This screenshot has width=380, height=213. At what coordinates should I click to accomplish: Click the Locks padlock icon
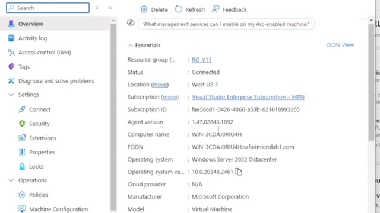(x=22, y=166)
